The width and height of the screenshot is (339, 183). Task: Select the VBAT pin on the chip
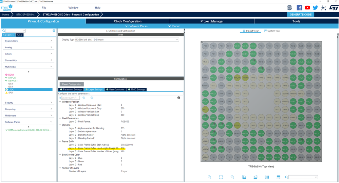pos(205,62)
